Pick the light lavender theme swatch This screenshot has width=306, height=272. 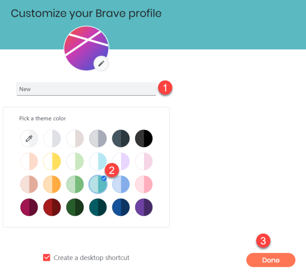coord(121,161)
